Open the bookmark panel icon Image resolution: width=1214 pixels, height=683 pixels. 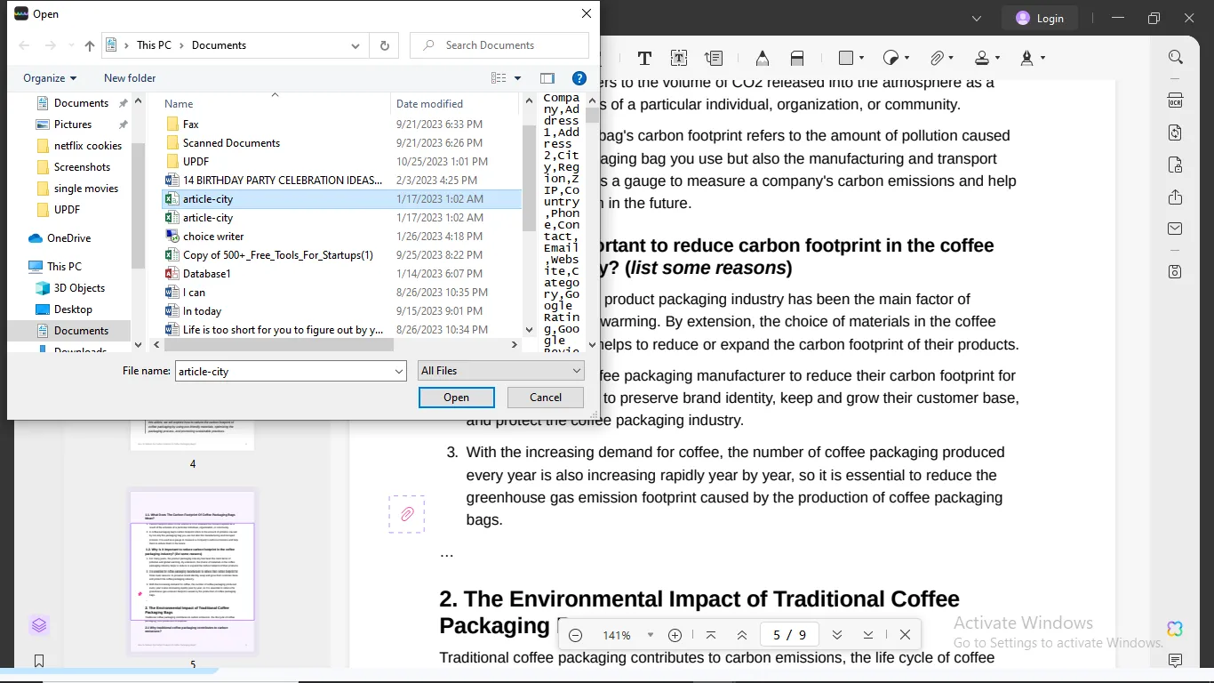pyautogui.click(x=39, y=662)
